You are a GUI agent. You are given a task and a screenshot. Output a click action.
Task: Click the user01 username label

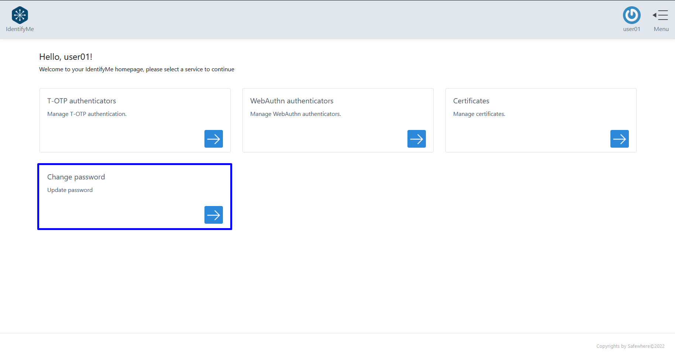631,29
